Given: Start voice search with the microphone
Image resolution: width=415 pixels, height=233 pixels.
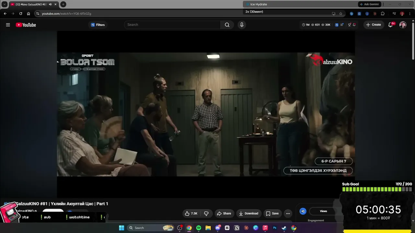Looking at the screenshot, I should (x=242, y=25).
